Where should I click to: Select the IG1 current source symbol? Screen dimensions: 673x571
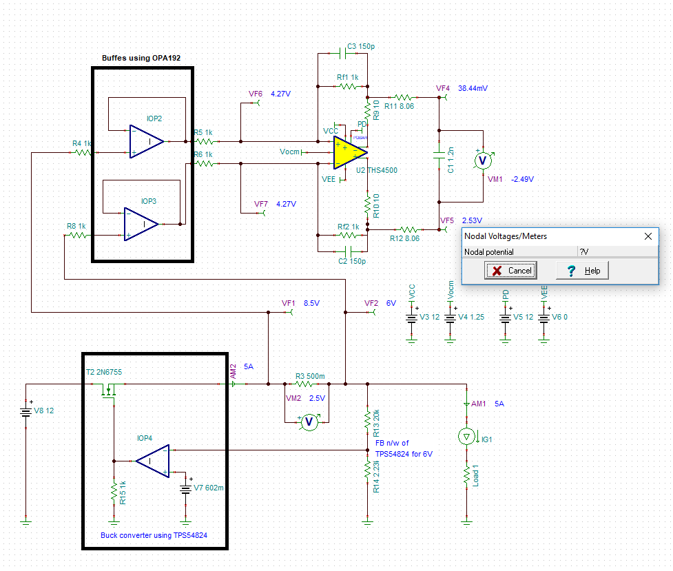pos(466,437)
